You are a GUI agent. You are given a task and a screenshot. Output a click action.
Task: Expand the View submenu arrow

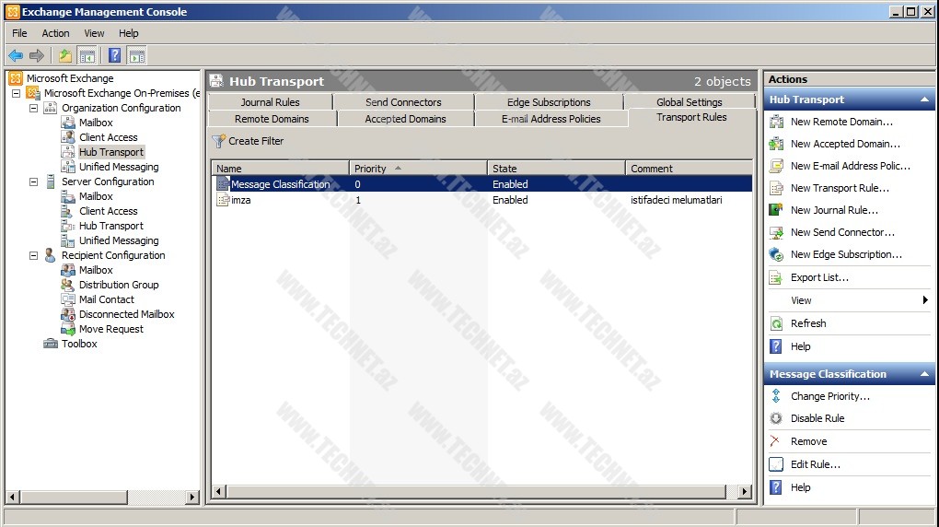point(924,300)
